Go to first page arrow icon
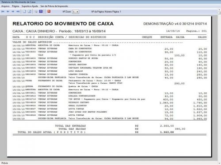 coord(3,11)
